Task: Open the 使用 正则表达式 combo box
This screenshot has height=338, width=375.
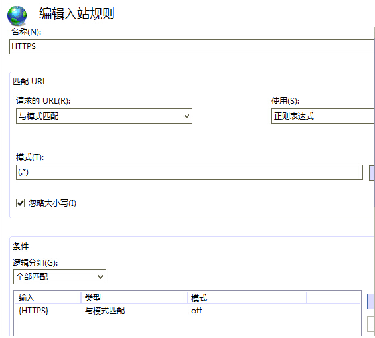Action: [323, 116]
